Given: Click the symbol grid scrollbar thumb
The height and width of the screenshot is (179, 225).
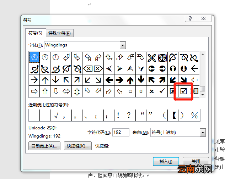Looking at the screenshot, I should [203, 89].
